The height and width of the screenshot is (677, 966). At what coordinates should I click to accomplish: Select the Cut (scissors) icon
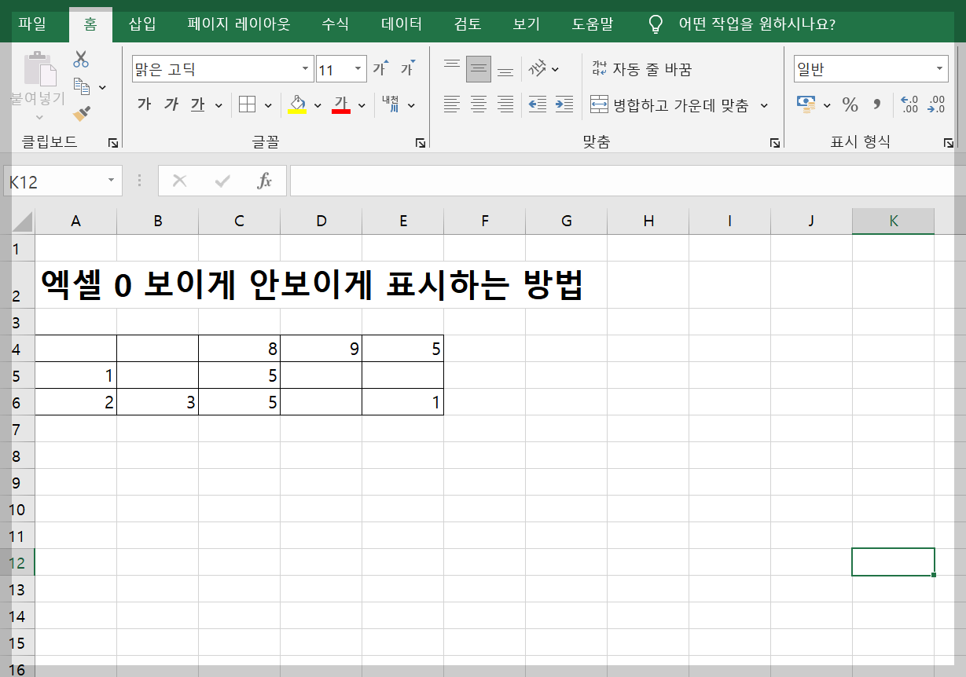(81, 59)
